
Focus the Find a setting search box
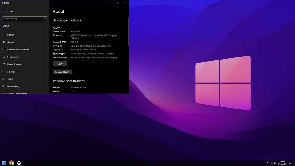click(x=25, y=19)
